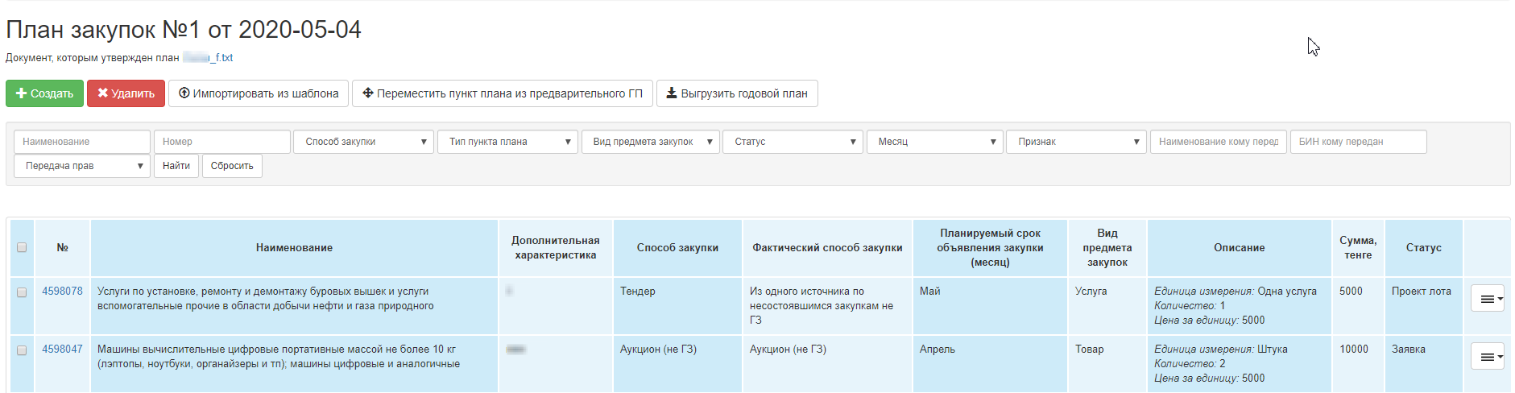The width and height of the screenshot is (1515, 393).
Task: Toggle the select-all checkbox in table header
Action: [22, 247]
